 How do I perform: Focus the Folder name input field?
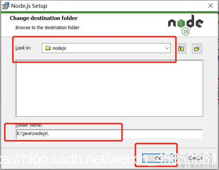[109, 134]
